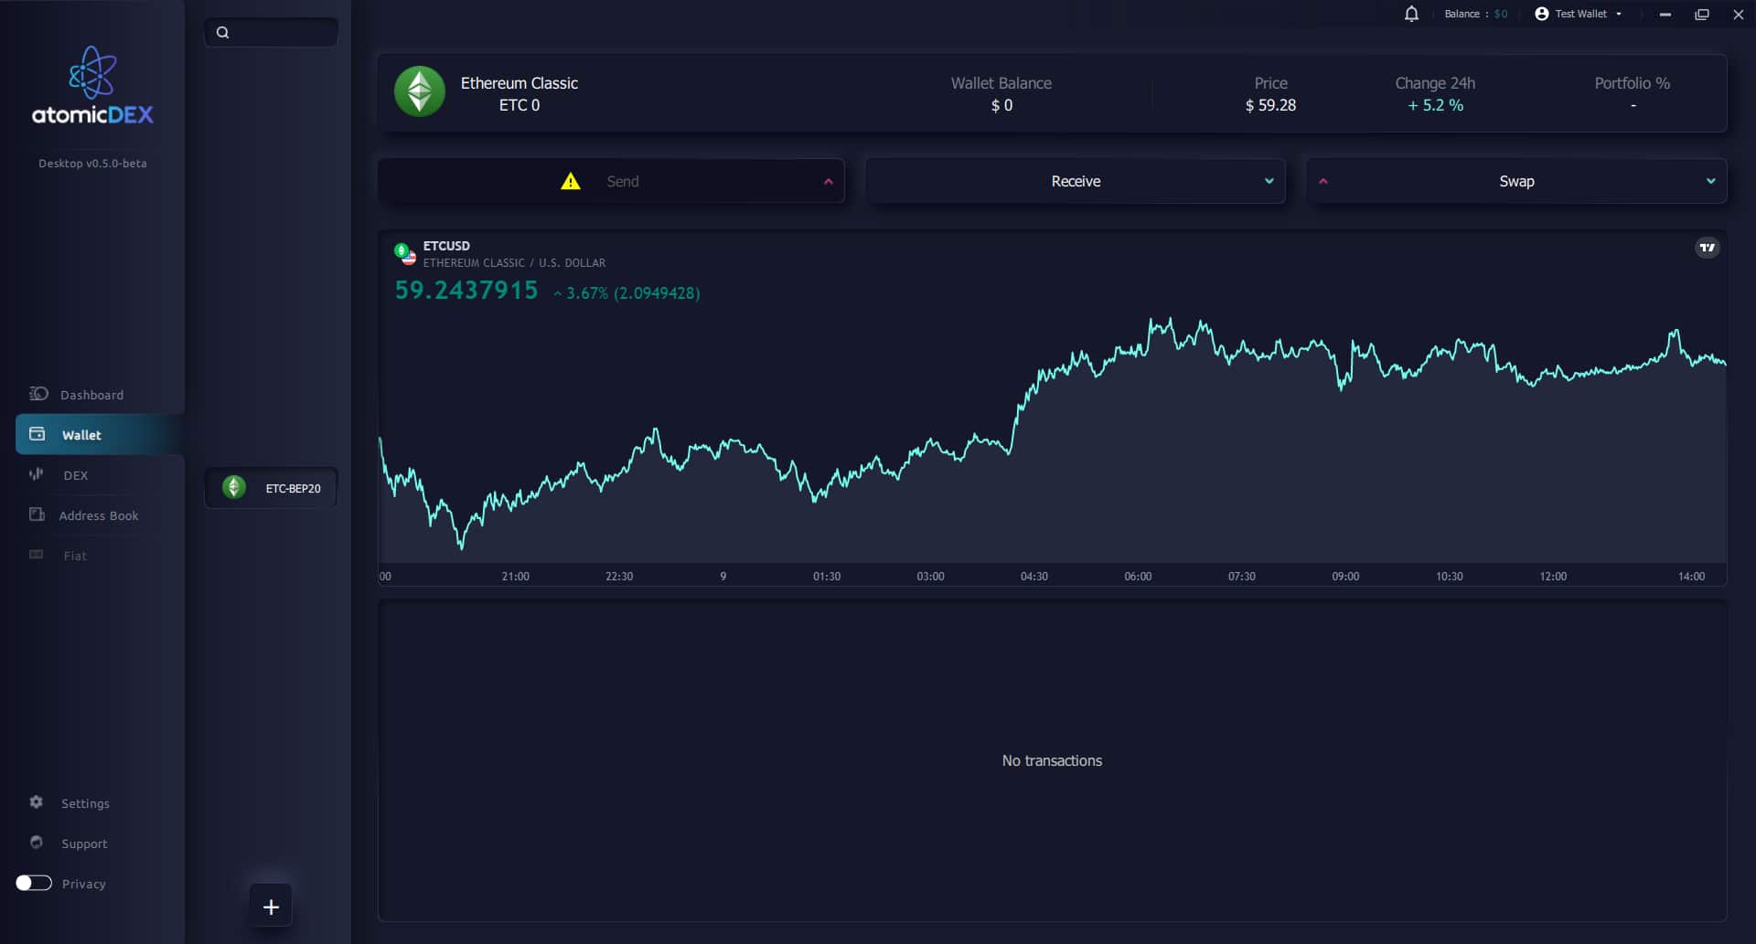Click the Desktop v0.5.0-beta version text
1756x944 pixels.
click(92, 164)
